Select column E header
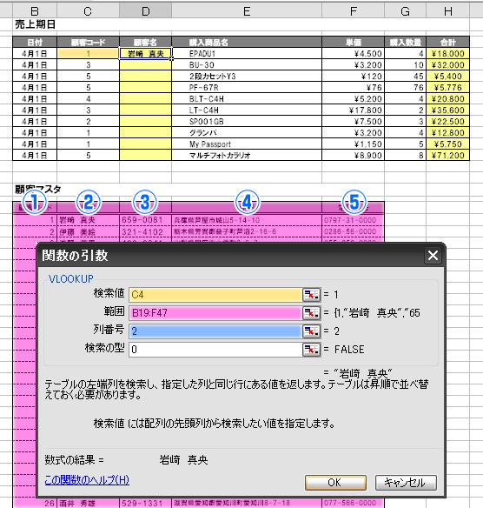 (247, 11)
